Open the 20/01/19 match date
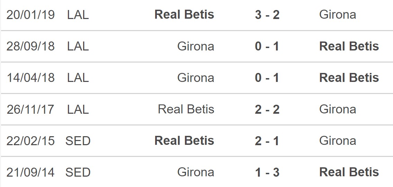The width and height of the screenshot is (393, 187). point(30,15)
